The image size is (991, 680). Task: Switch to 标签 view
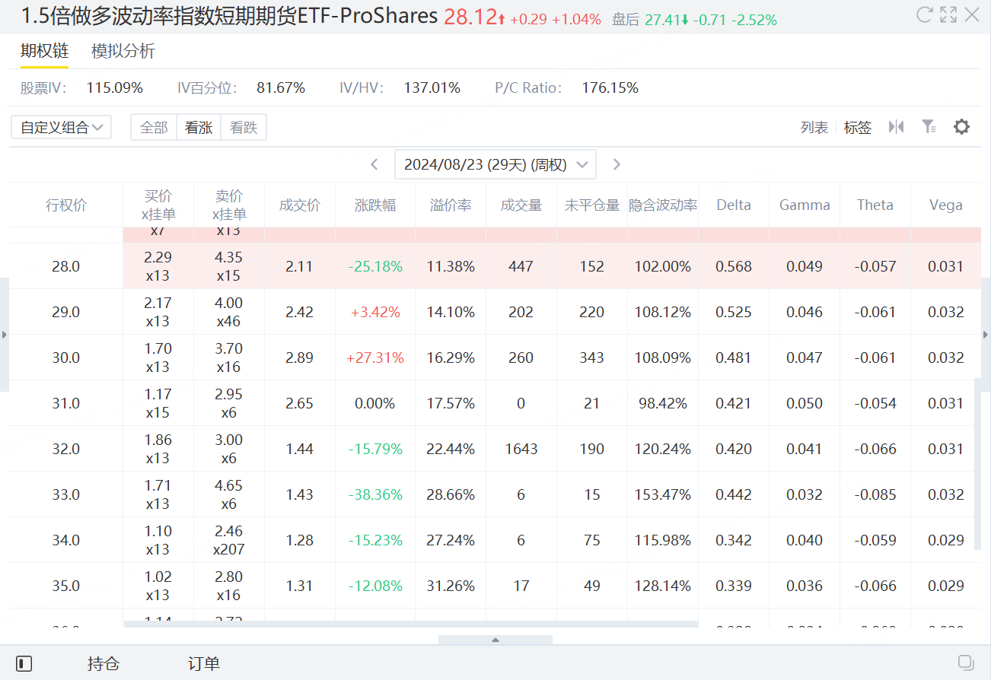tap(858, 127)
